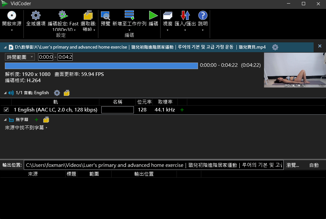Viewport: 326px width, 219px height.
Task: Collapse the source file section triangle
Action: tap(5, 48)
